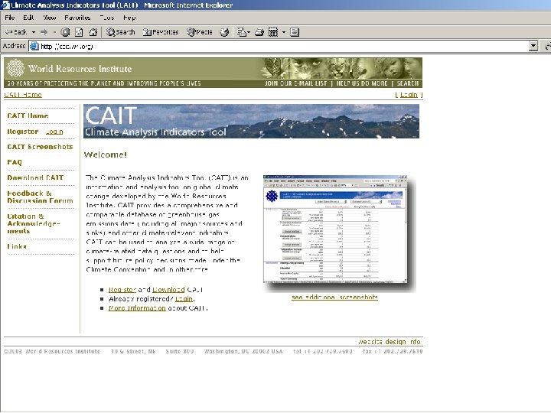Click the Forward arrow button
Viewport: 551px width, 413px height.
coord(44,32)
